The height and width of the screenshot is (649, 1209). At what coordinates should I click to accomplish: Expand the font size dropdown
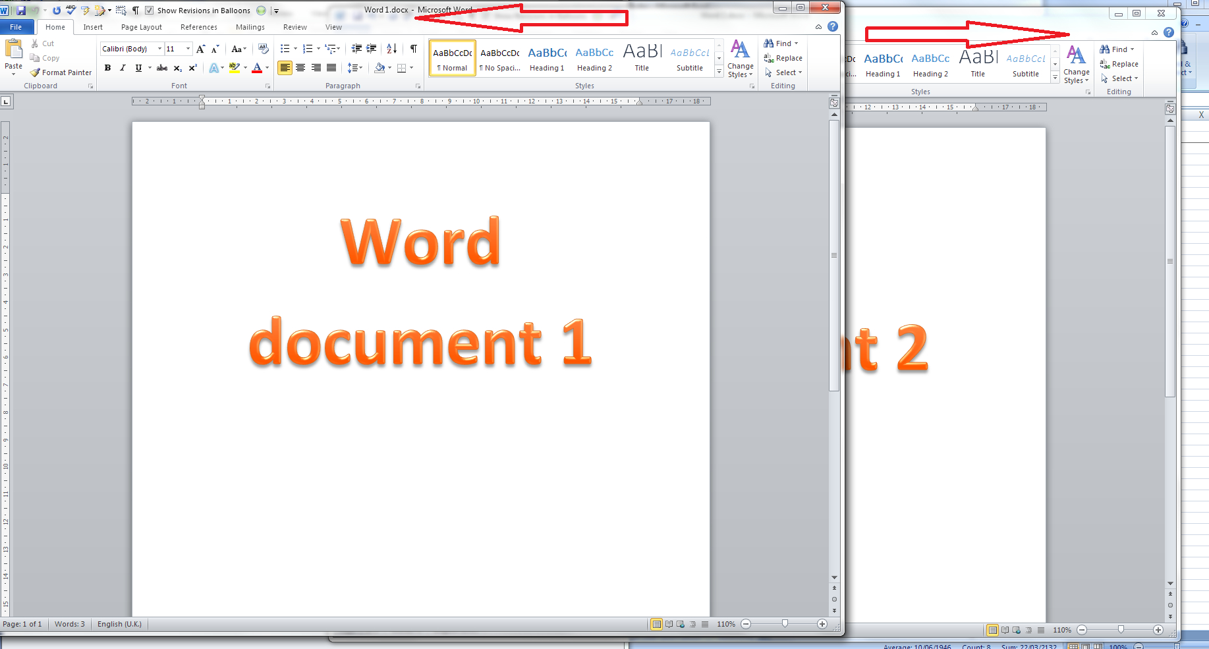coord(186,48)
